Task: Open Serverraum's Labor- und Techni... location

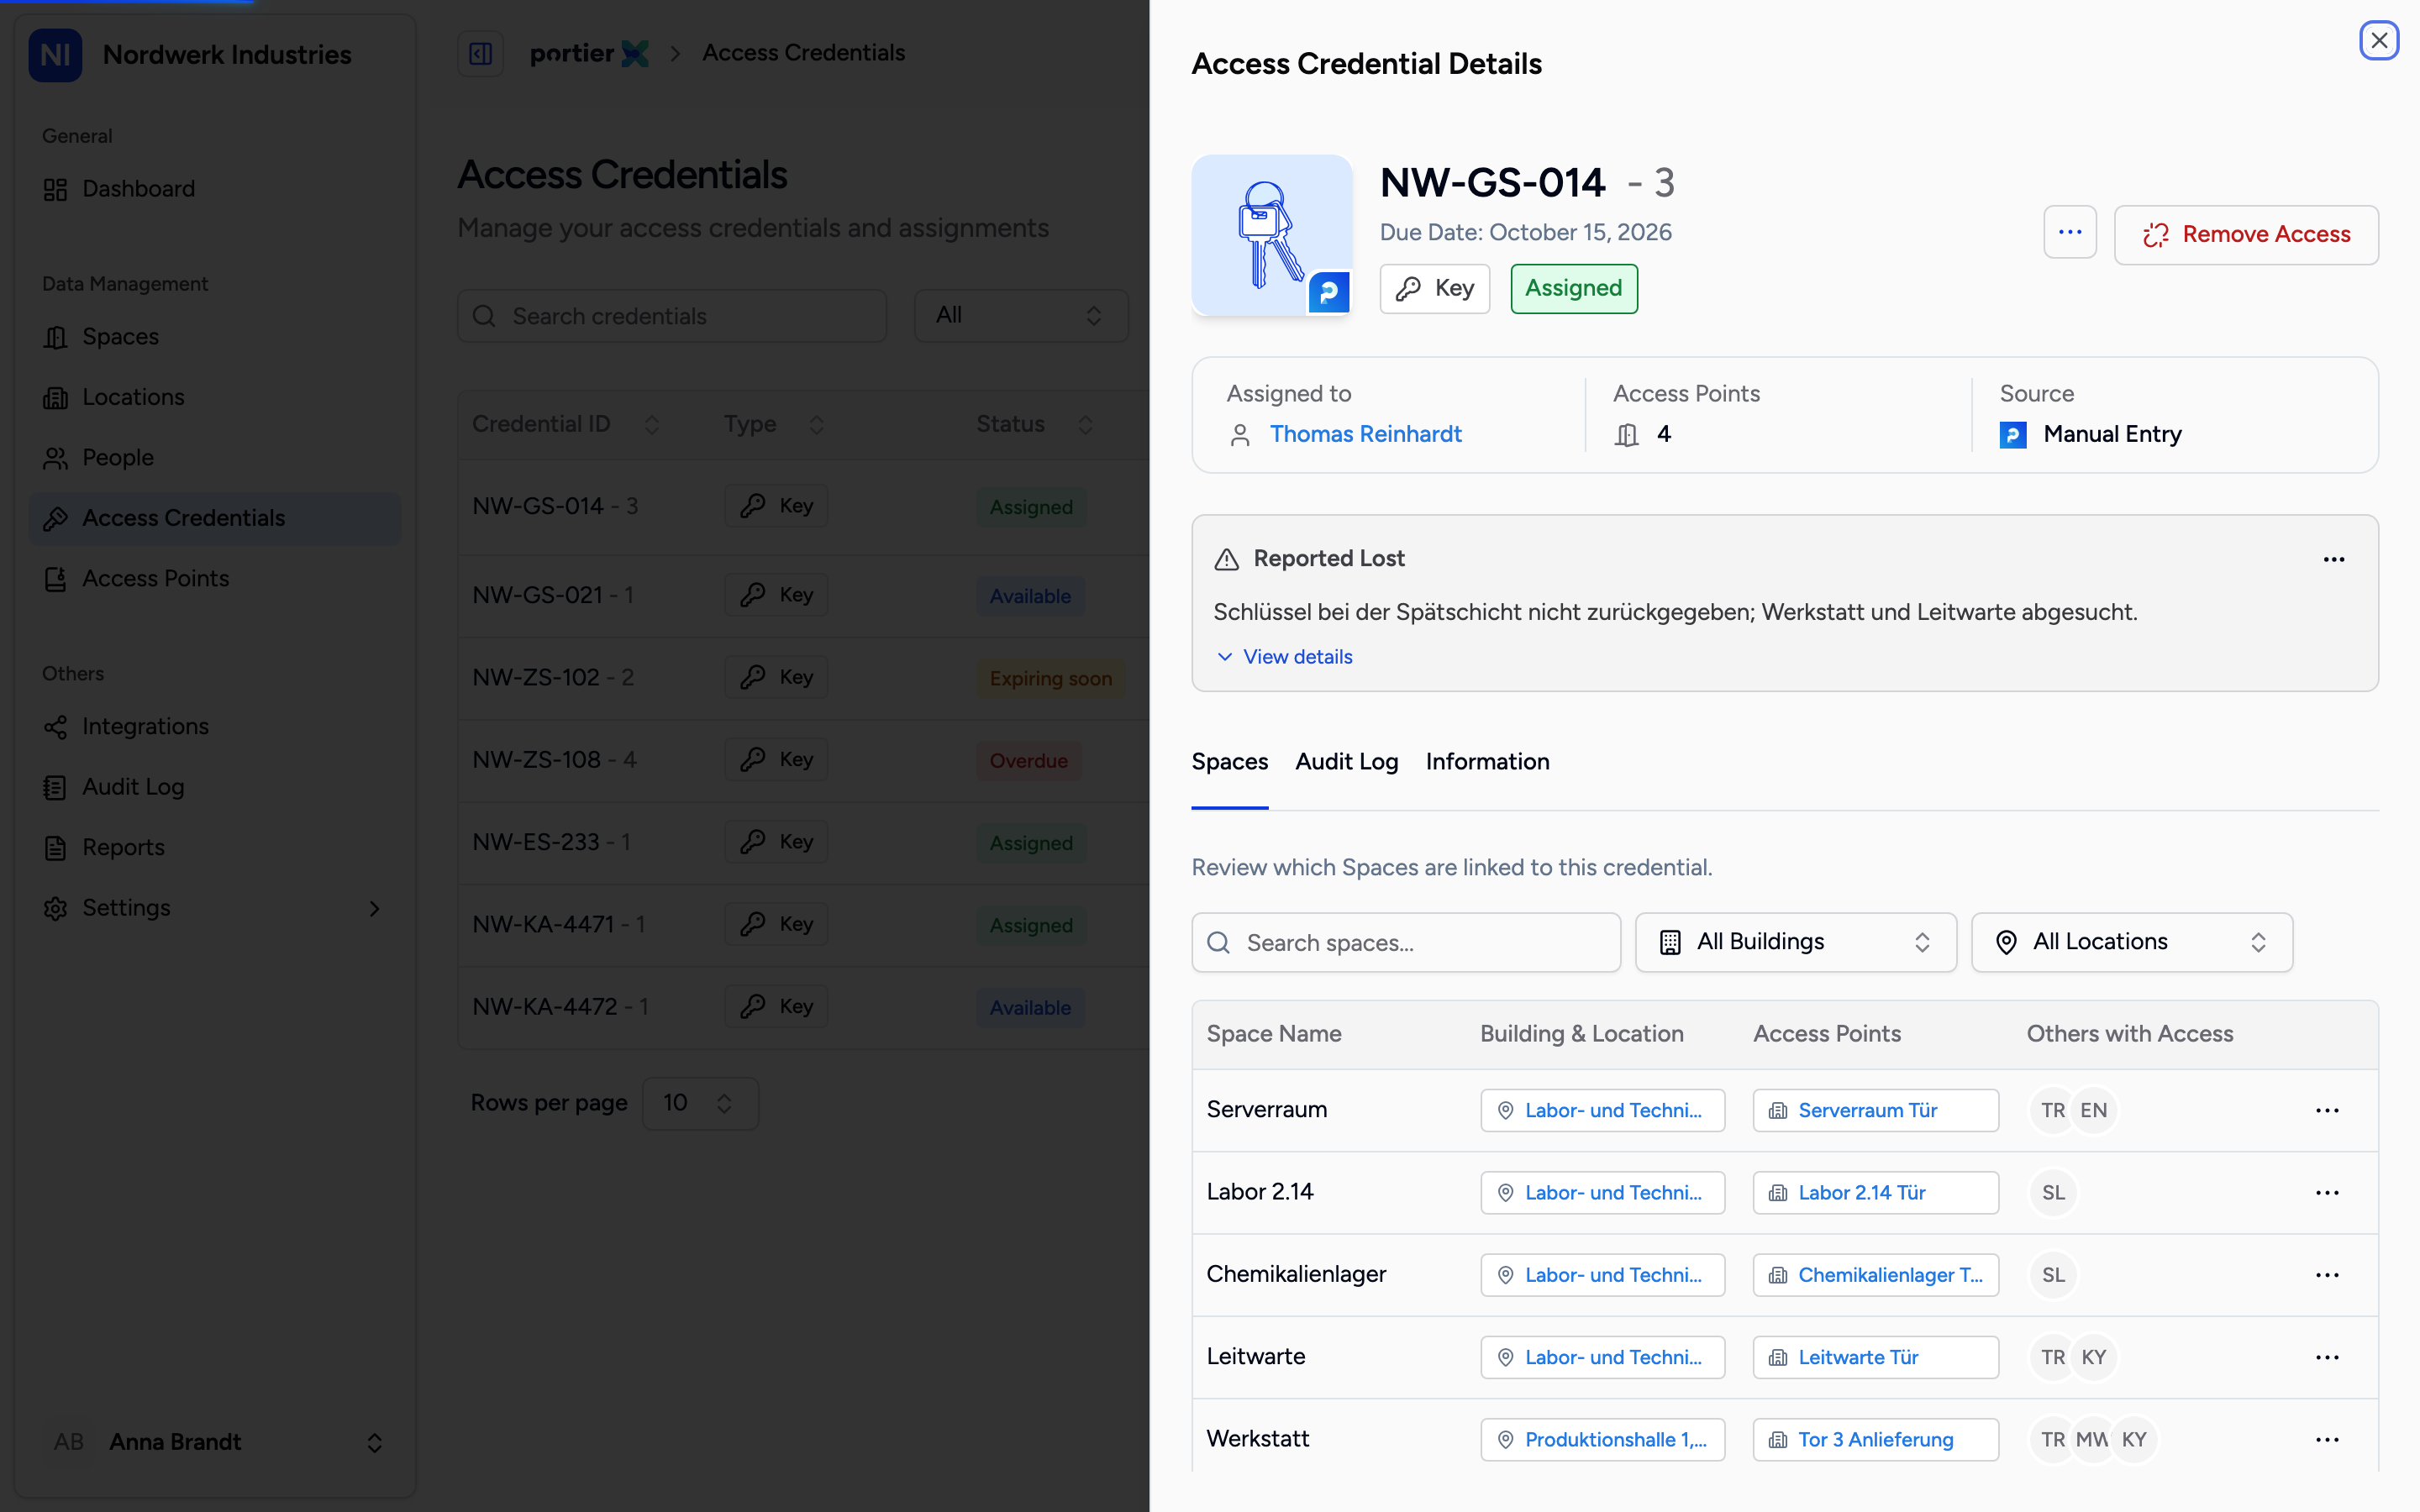Action: pos(1602,1110)
